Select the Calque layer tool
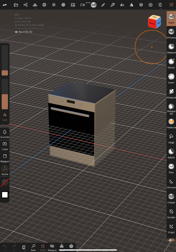 171,198
